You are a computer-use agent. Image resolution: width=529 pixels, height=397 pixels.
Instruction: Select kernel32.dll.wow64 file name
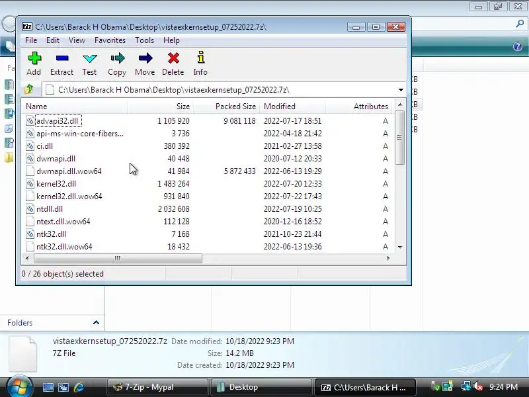(x=69, y=197)
